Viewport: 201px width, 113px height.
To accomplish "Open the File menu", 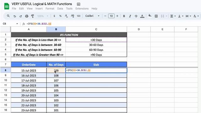I will coord(14,8).
